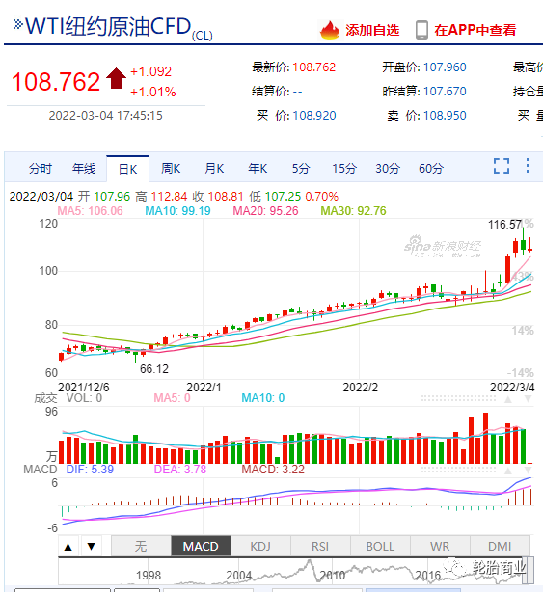The height and width of the screenshot is (592, 543).
Task: Click the dotted drag handle in the volume header
Action: click(458, 399)
